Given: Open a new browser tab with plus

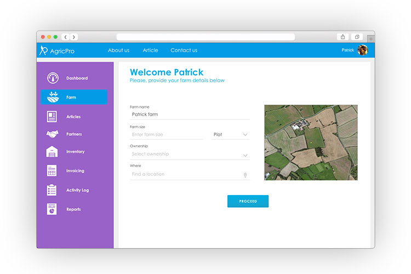Looking at the screenshot, I should click(x=371, y=39).
